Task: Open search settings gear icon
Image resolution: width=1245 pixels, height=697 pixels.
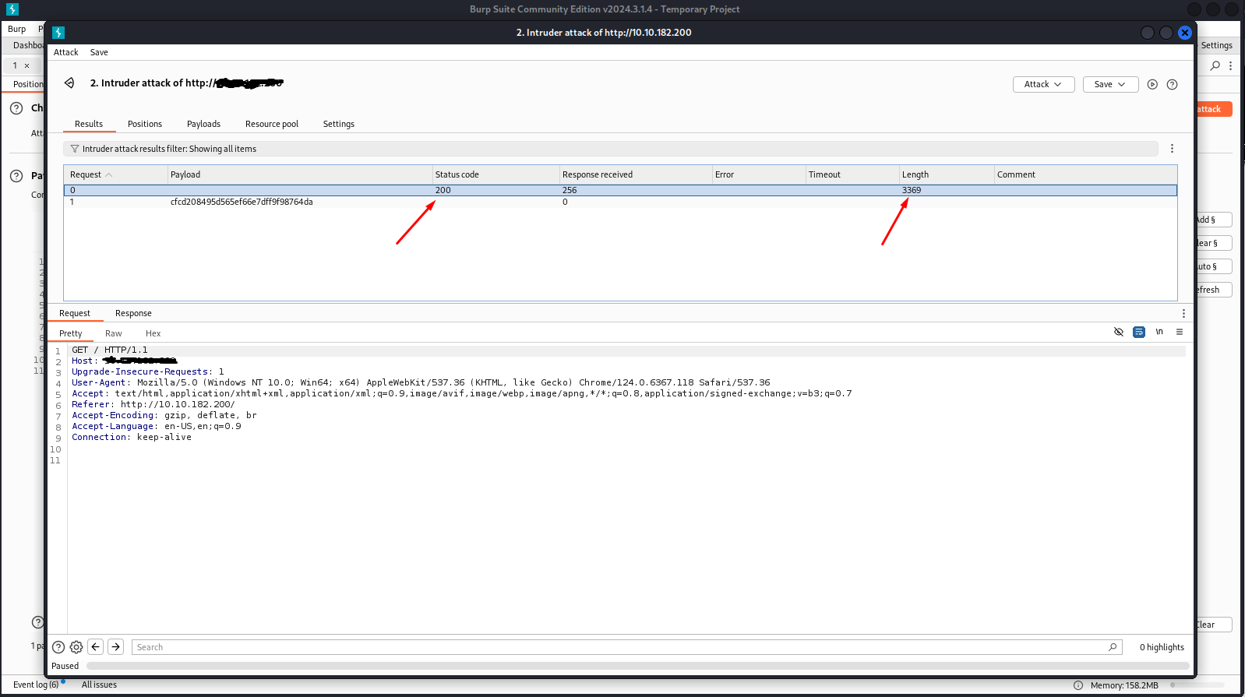Action: (76, 646)
